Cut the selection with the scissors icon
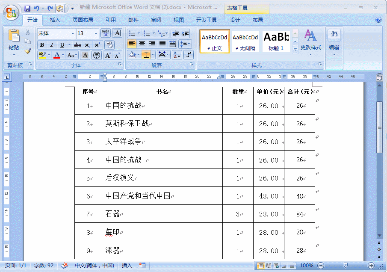The width and height of the screenshot is (387, 272). [28, 33]
